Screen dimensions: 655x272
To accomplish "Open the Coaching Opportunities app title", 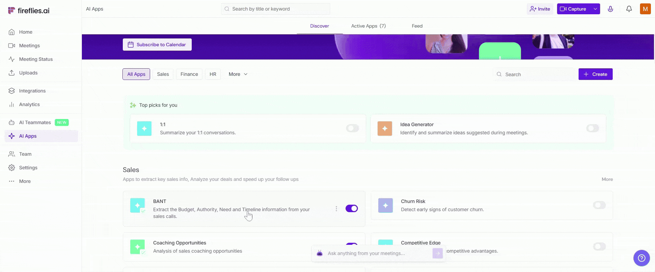I will click(x=180, y=243).
